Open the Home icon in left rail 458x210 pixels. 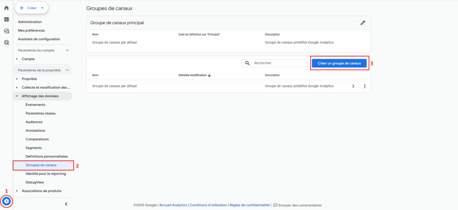pyautogui.click(x=6, y=8)
